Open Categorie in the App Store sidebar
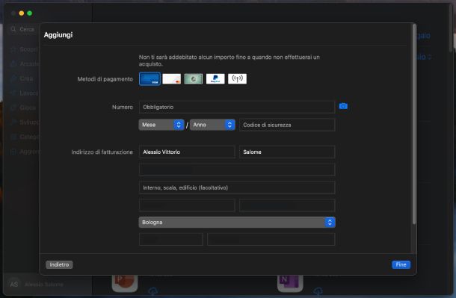Screen dimensions: 456x298 point(25,137)
